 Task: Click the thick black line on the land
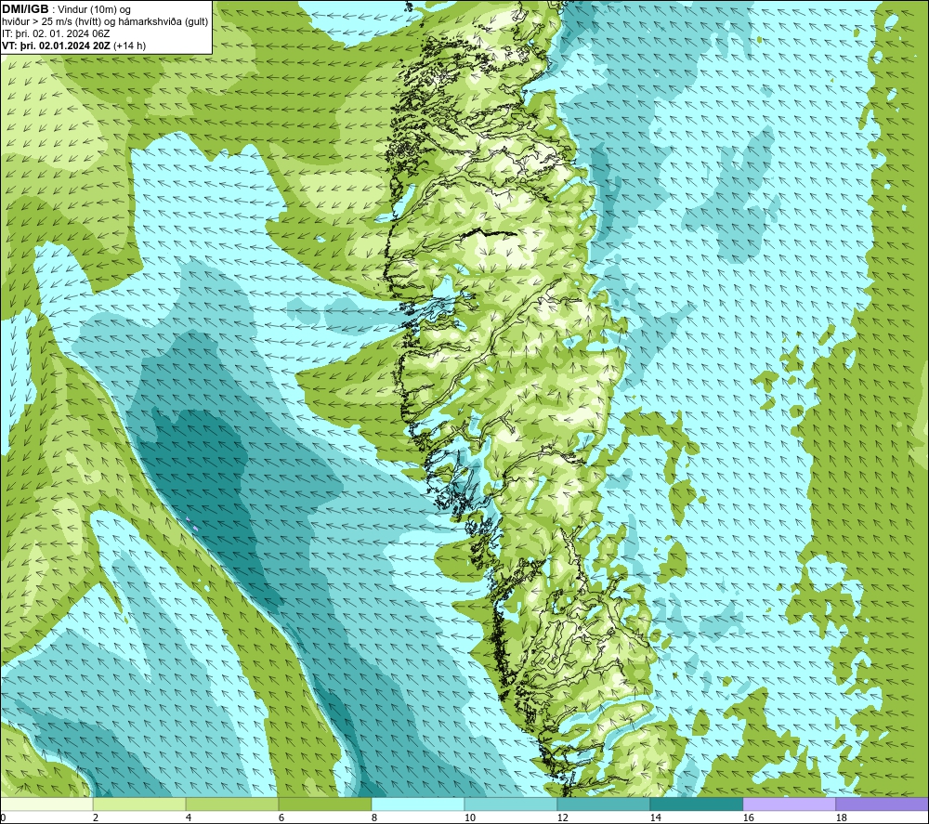(x=490, y=233)
